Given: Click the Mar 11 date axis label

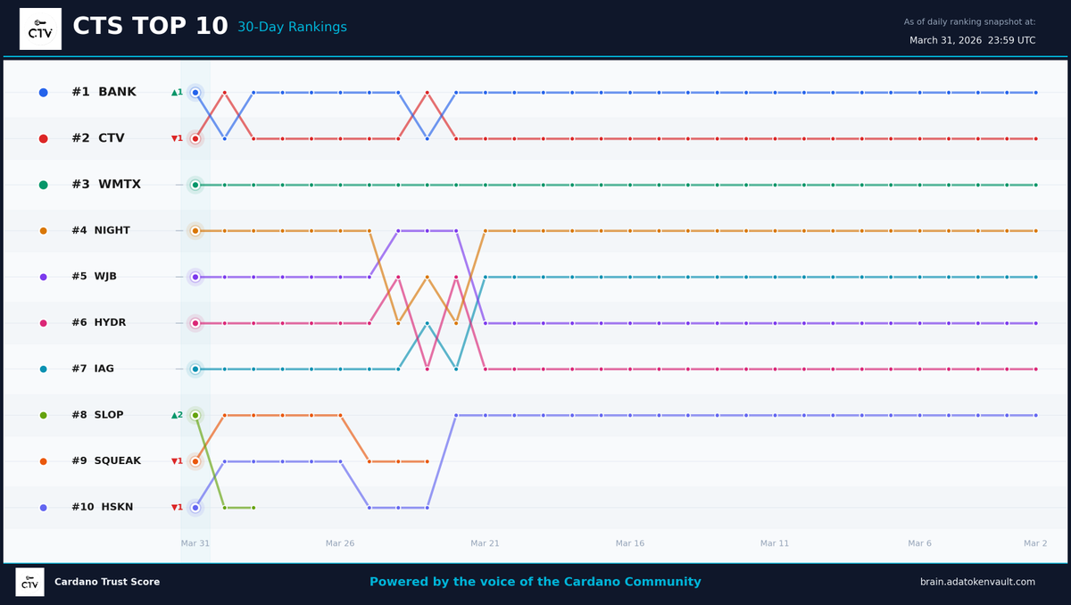Looking at the screenshot, I should tap(775, 543).
